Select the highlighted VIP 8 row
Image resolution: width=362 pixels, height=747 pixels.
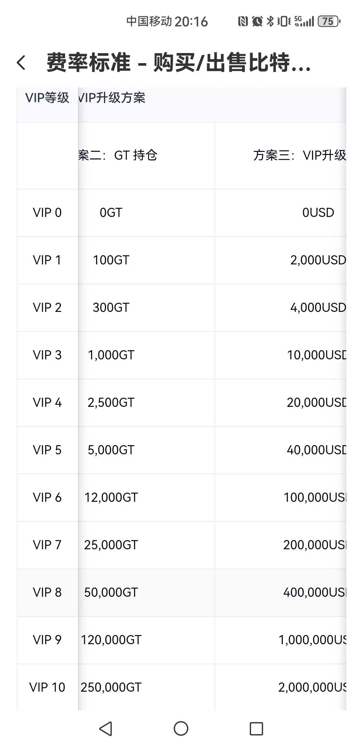pos(182,592)
